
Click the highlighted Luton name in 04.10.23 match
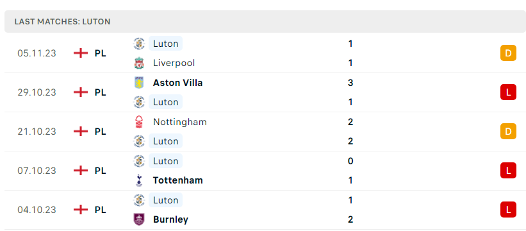pos(166,200)
